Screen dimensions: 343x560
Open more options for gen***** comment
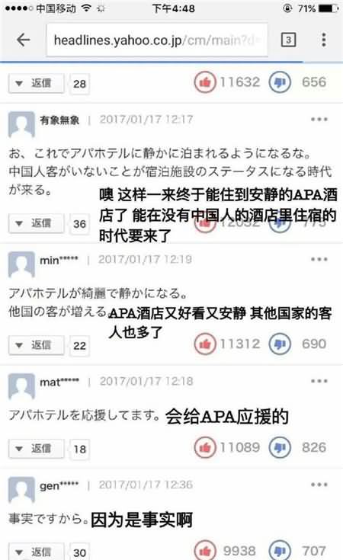319,485
